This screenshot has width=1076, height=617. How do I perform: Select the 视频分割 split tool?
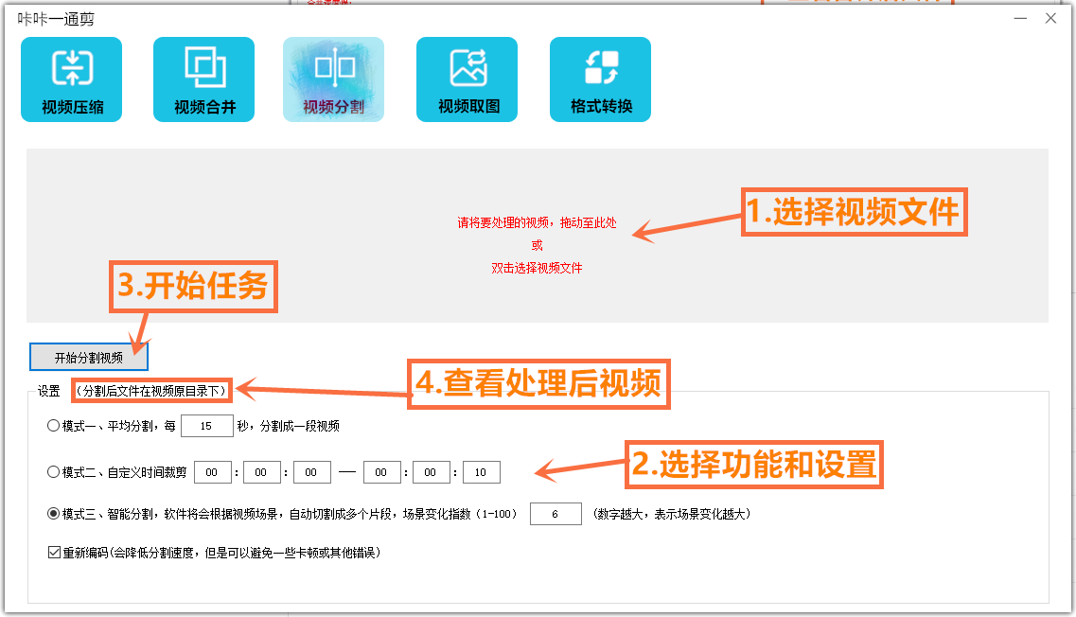(333, 79)
